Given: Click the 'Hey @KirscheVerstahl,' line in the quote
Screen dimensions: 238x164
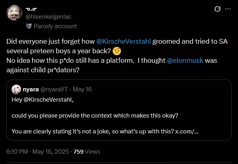Looking at the screenshot, I should [x=43, y=100].
